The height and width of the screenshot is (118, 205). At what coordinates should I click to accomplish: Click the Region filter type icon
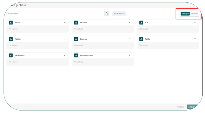point(11,39)
